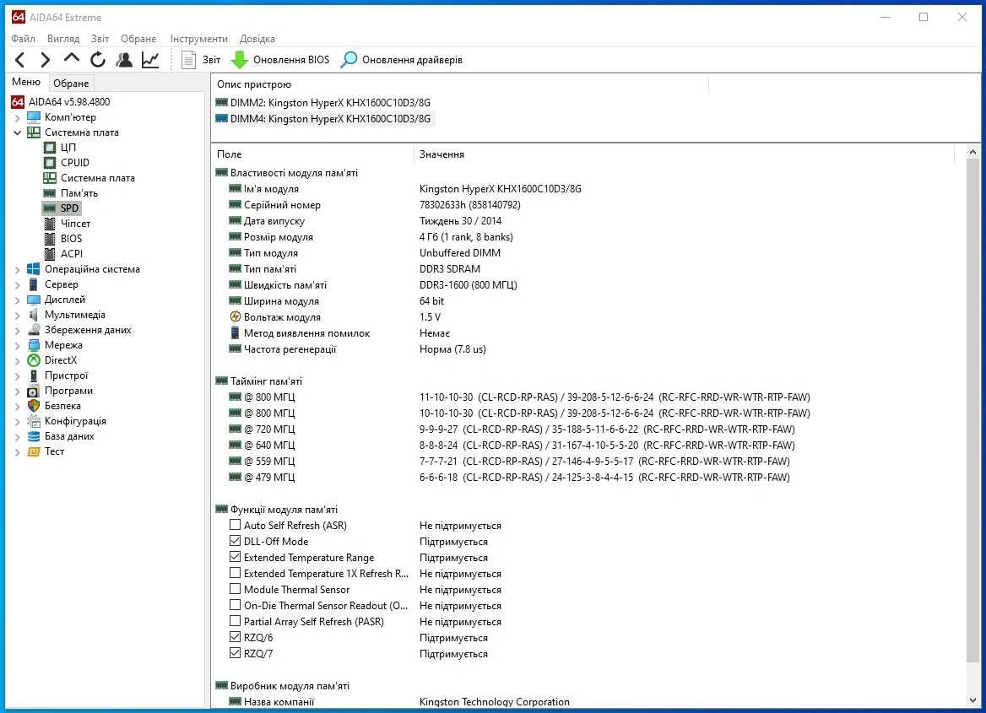
Task: Click the details pane vertical scrollbar thumb
Action: 972,411
